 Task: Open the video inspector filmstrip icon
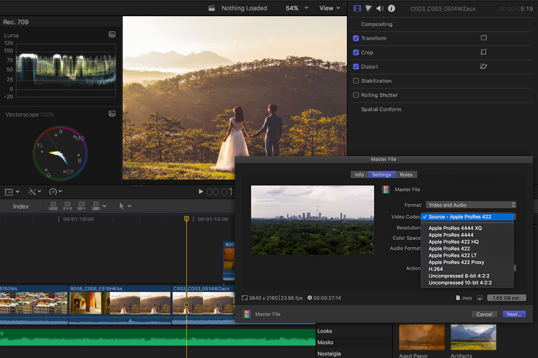(357, 8)
